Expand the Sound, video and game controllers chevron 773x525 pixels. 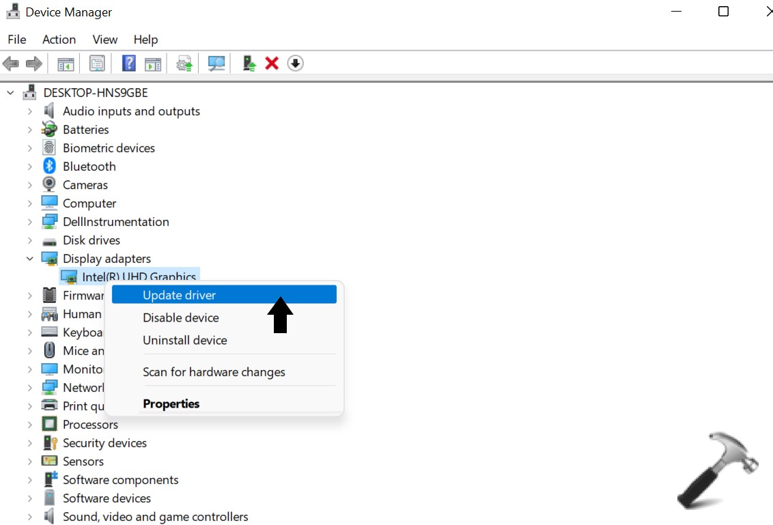[29, 517]
